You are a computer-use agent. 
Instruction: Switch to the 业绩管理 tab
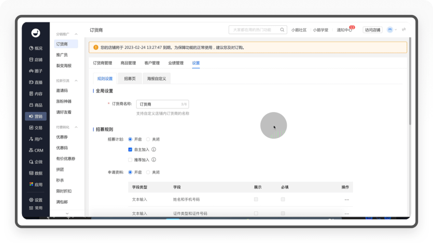tap(176, 63)
